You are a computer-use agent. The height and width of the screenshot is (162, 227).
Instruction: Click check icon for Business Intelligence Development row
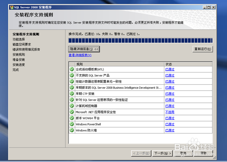click(x=72, y=88)
